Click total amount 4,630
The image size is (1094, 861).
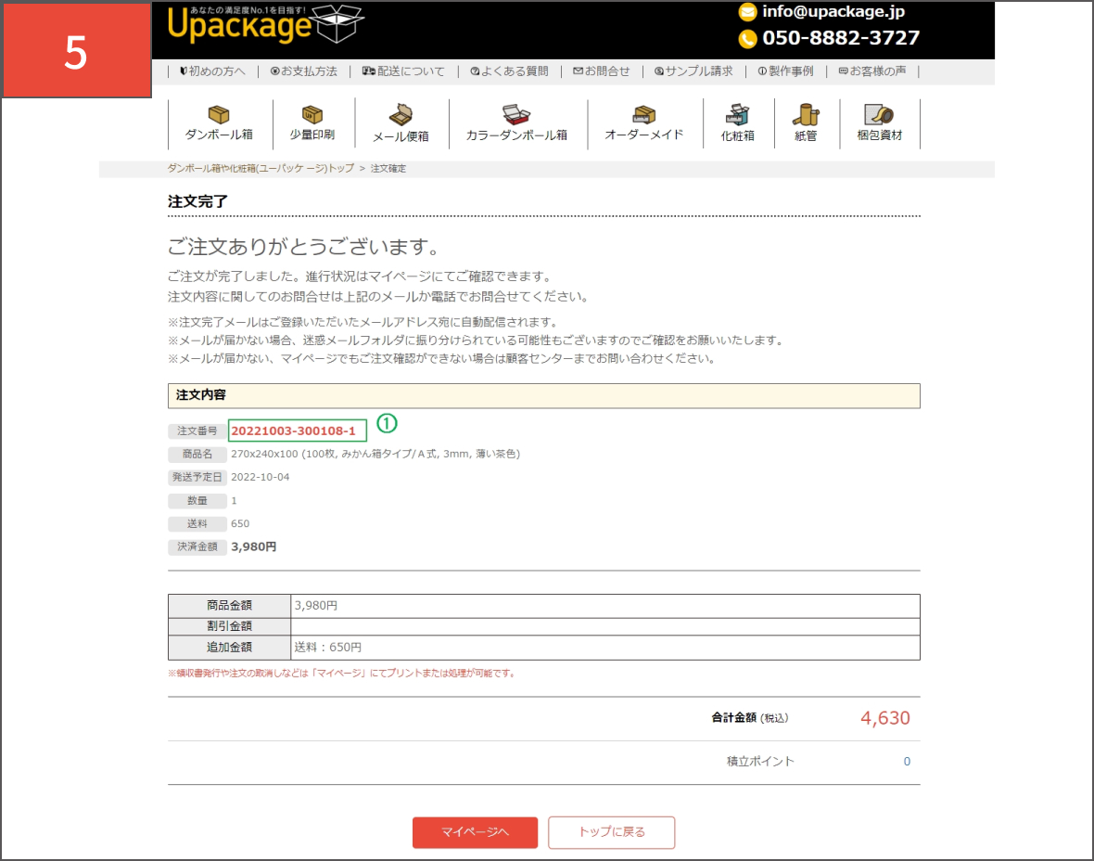[x=884, y=718]
